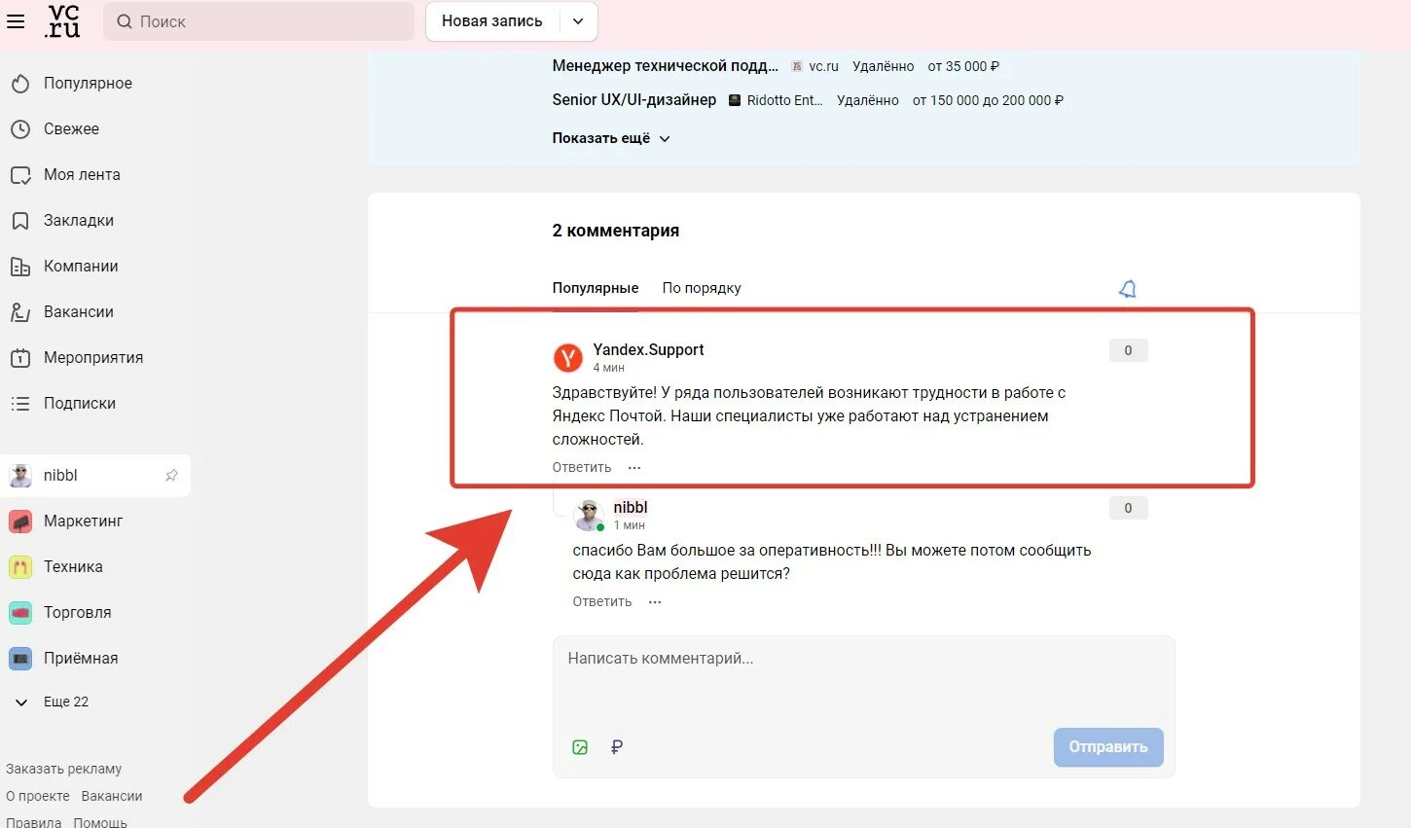Image resolution: width=1411 pixels, height=828 pixels.
Task: Go to Закладки section
Action: [79, 221]
